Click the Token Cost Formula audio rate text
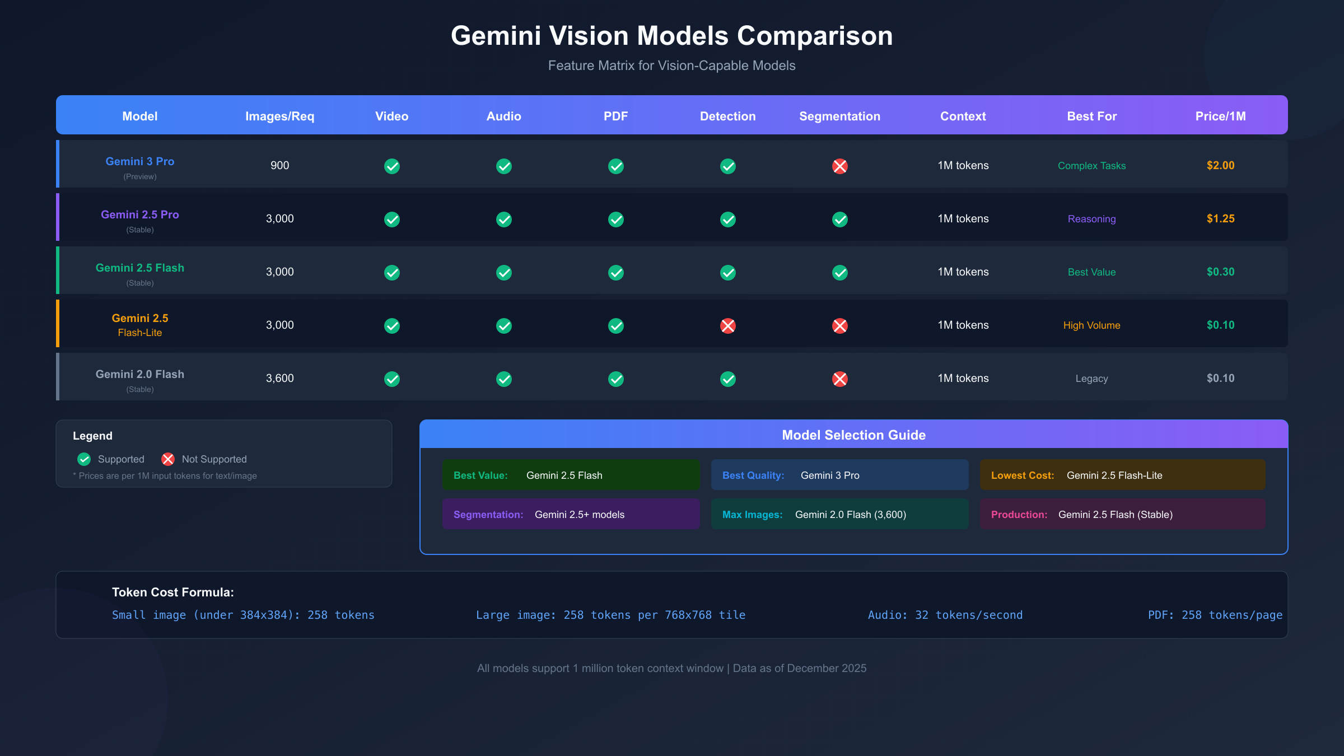This screenshot has height=756, width=1344. pyautogui.click(x=945, y=615)
